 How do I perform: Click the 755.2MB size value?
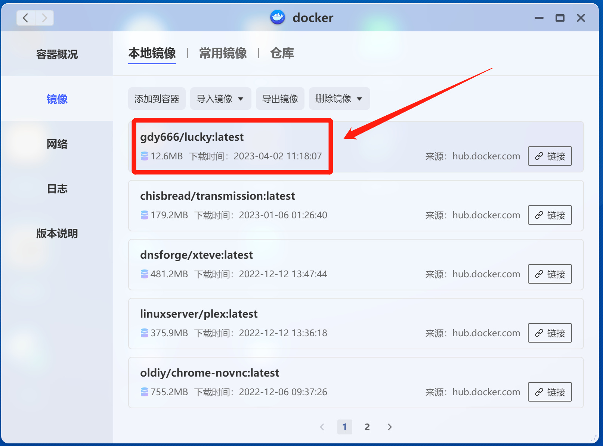coord(169,392)
